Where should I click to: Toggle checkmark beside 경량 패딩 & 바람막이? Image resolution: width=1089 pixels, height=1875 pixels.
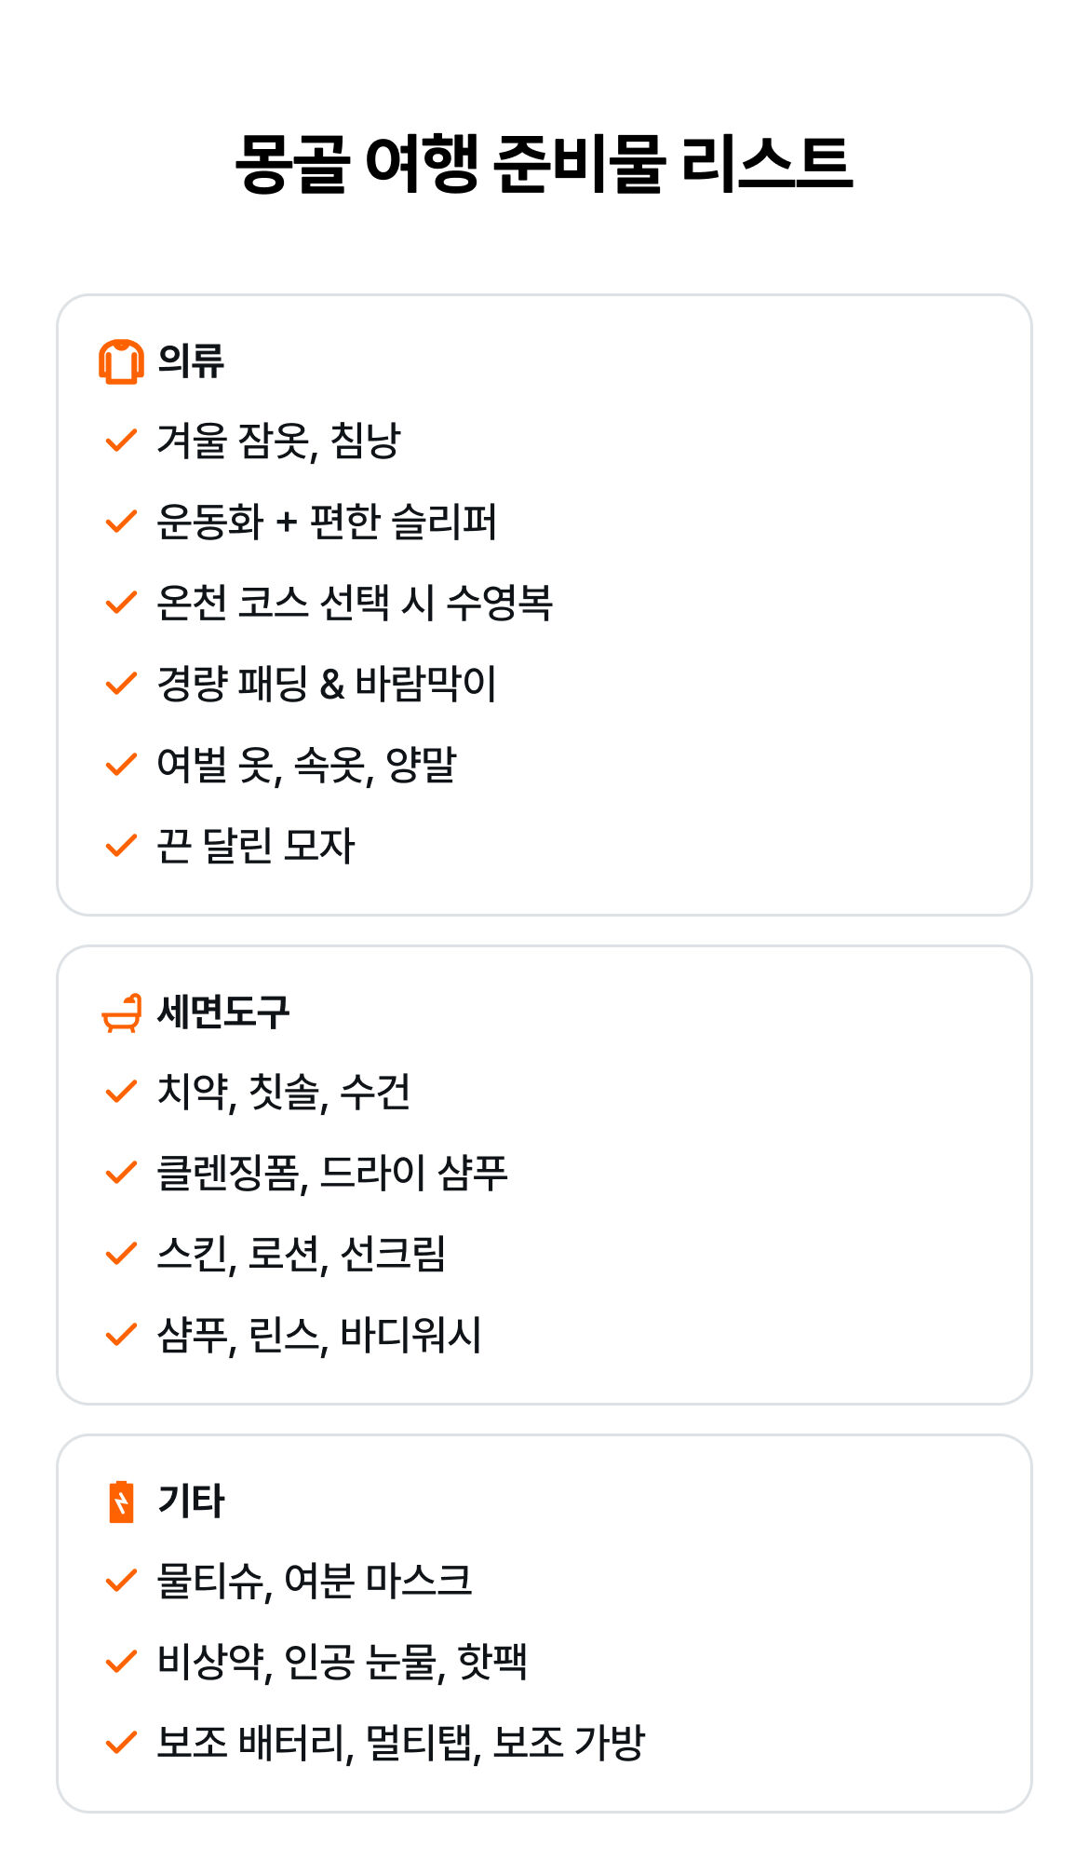point(121,684)
